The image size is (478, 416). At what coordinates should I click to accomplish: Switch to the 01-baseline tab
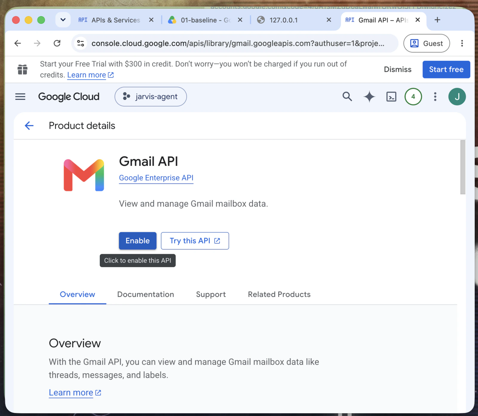(206, 20)
